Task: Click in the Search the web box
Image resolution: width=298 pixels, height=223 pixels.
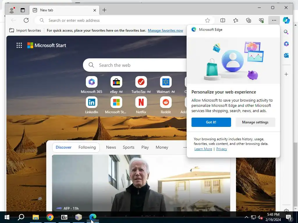Action: pyautogui.click(x=135, y=65)
